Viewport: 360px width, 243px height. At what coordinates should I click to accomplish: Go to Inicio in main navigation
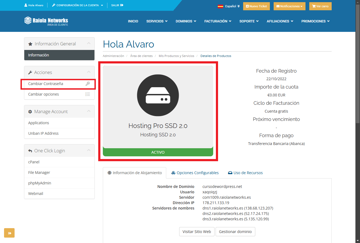pos(133,21)
